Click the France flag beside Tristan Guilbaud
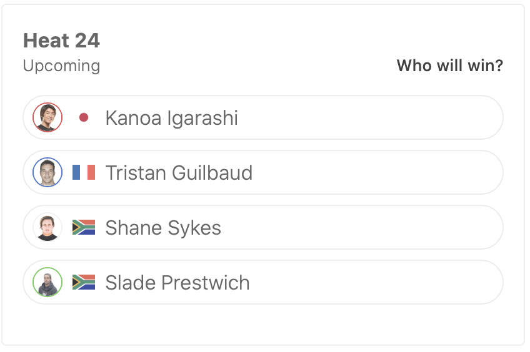 84,172
